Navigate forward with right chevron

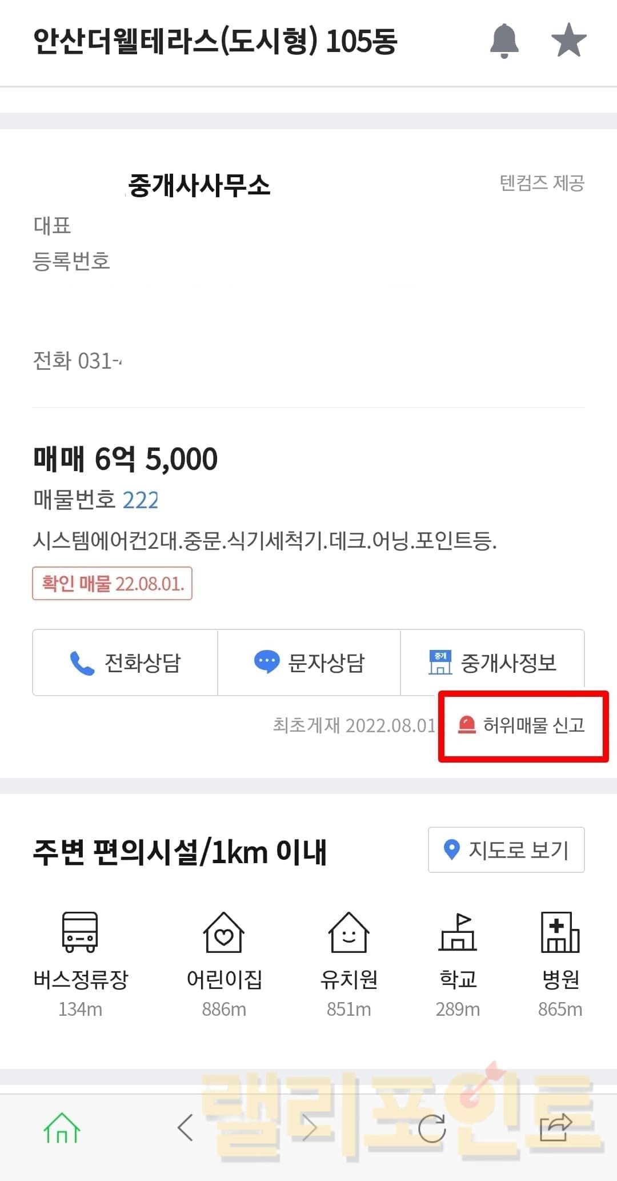(310, 1128)
